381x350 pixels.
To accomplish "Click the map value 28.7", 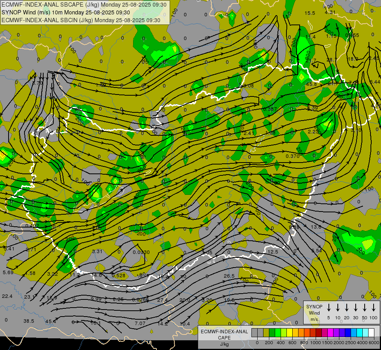I will pos(332,60).
